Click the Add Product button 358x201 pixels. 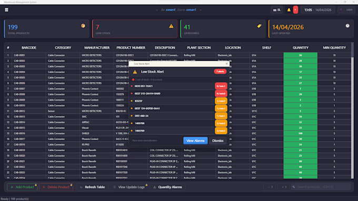[22, 187]
